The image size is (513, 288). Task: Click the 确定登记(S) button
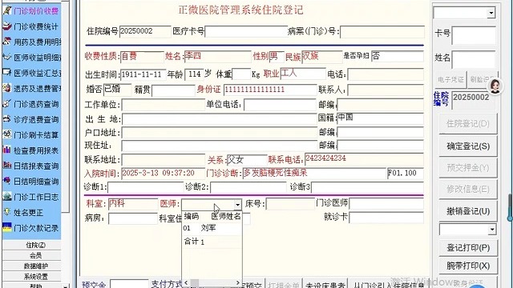[468, 146]
